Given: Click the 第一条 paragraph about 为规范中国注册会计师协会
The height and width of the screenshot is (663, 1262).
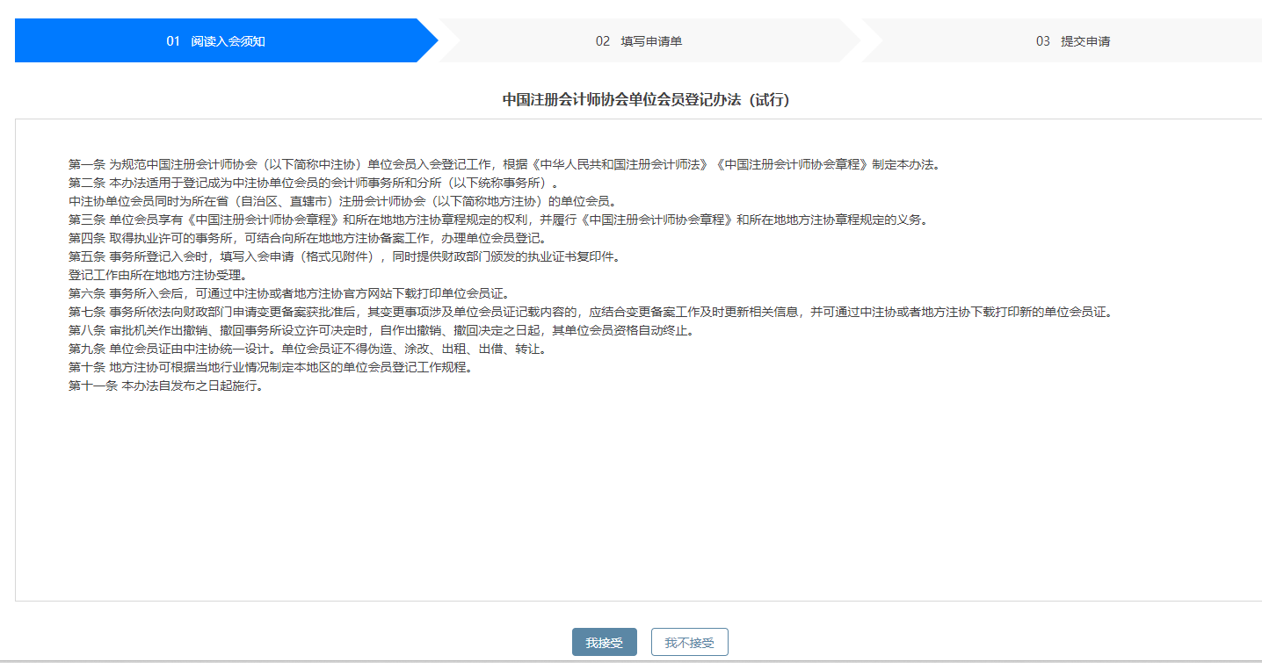Looking at the screenshot, I should (504, 164).
